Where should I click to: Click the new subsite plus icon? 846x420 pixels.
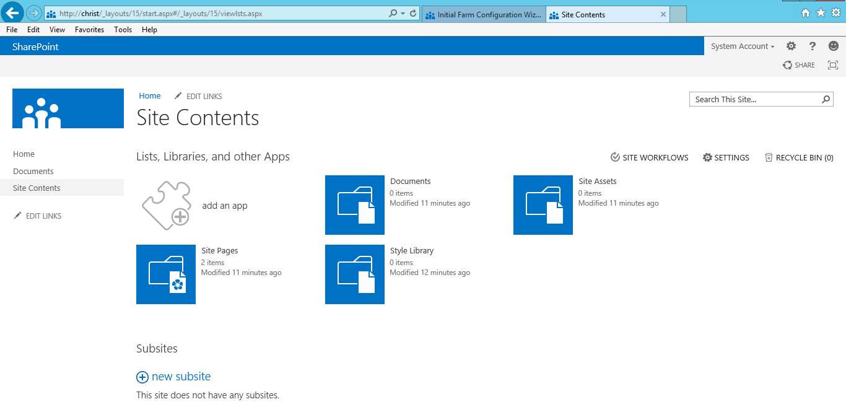(142, 377)
